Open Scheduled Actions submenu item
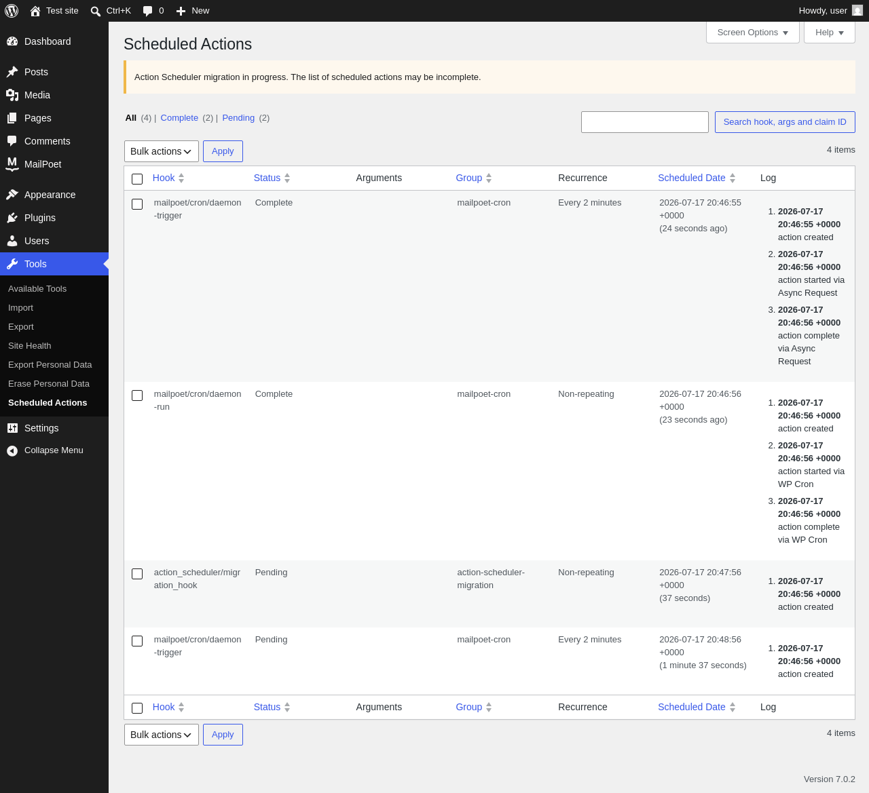The image size is (869, 793). 48,403
